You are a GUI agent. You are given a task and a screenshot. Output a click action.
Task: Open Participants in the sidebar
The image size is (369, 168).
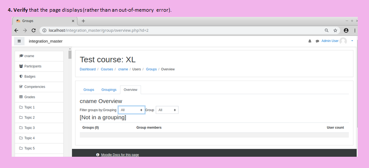(x=39, y=66)
